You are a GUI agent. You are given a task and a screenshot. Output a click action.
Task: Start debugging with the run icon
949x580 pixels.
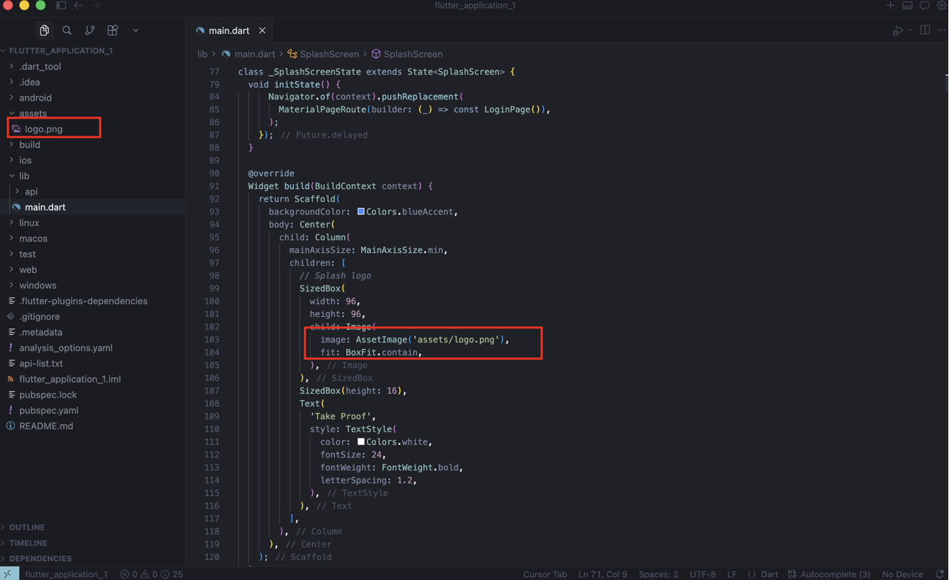click(898, 31)
